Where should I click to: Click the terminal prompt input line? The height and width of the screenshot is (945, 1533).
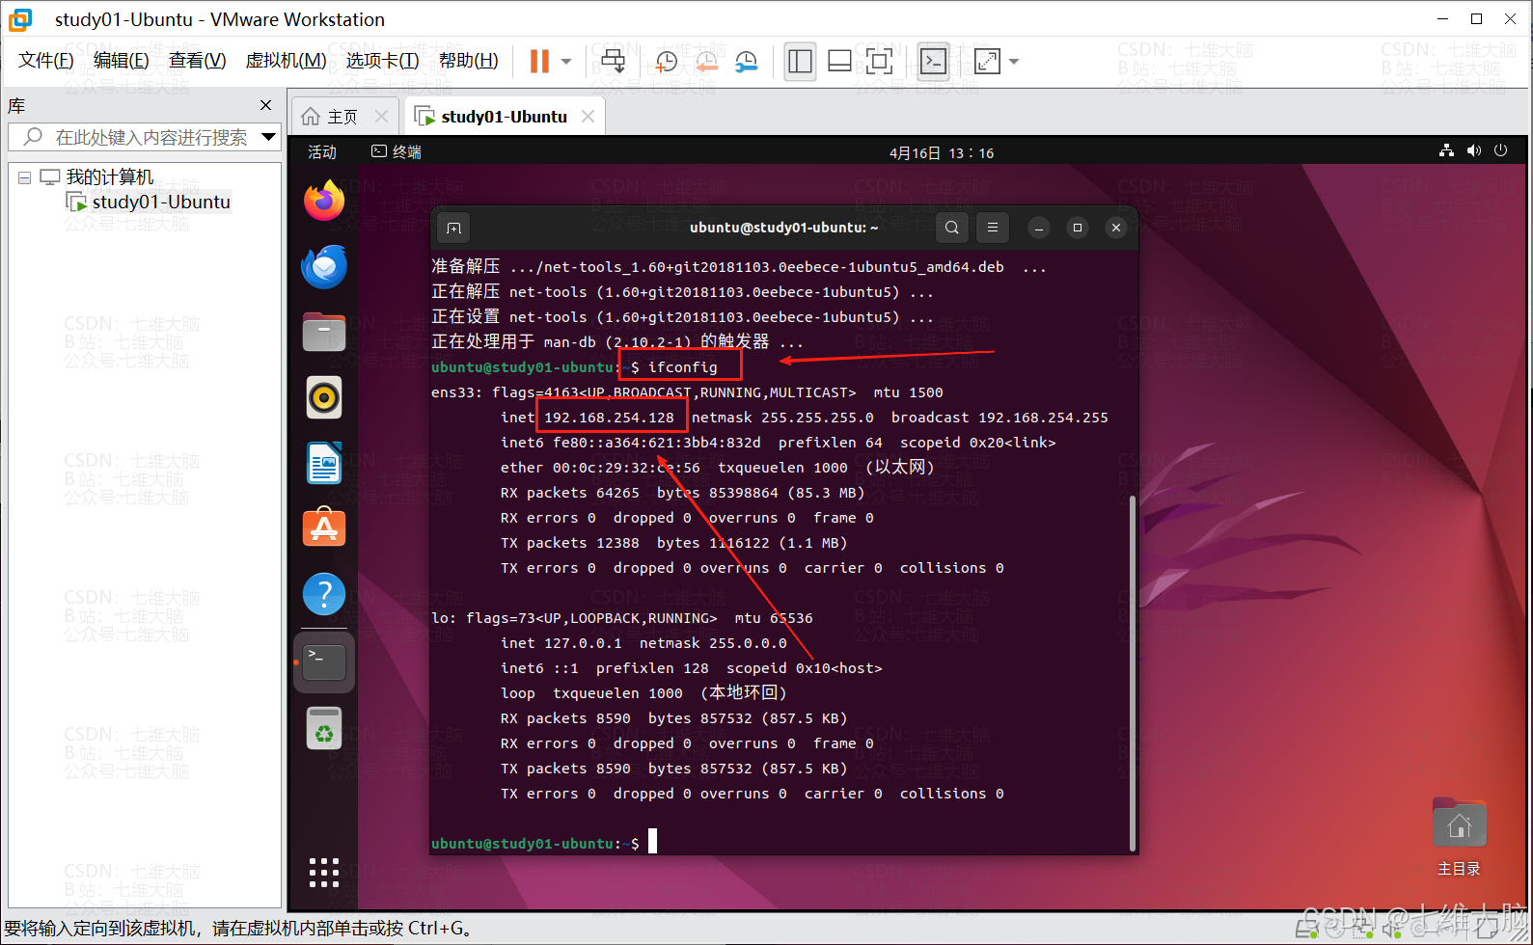781,843
